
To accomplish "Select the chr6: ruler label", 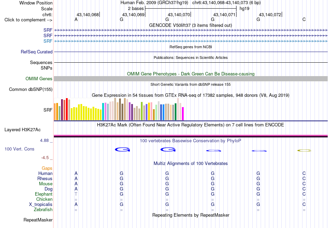I will 47,14.
